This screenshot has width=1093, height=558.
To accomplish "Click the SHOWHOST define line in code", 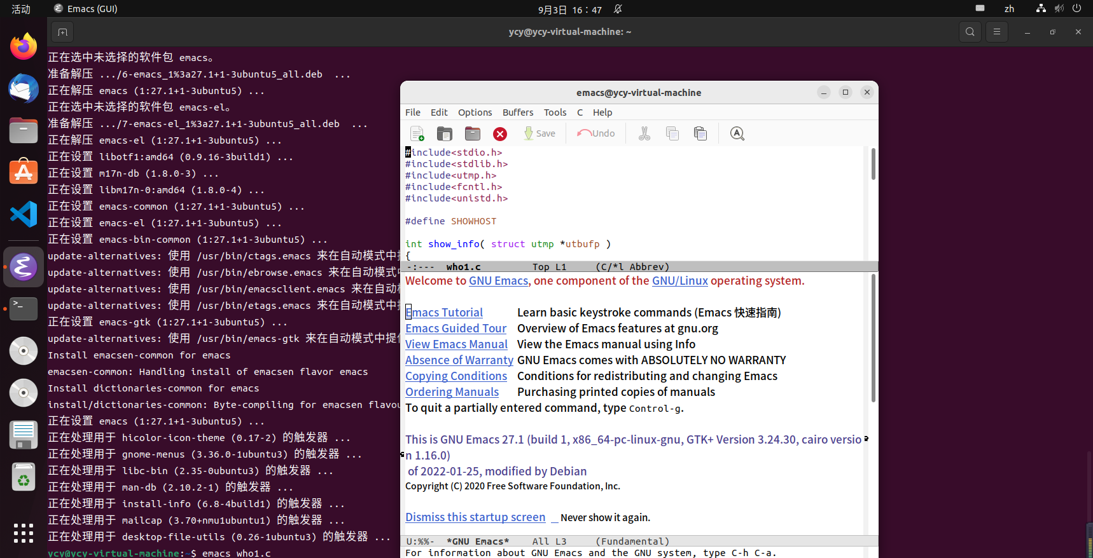I will click(450, 221).
